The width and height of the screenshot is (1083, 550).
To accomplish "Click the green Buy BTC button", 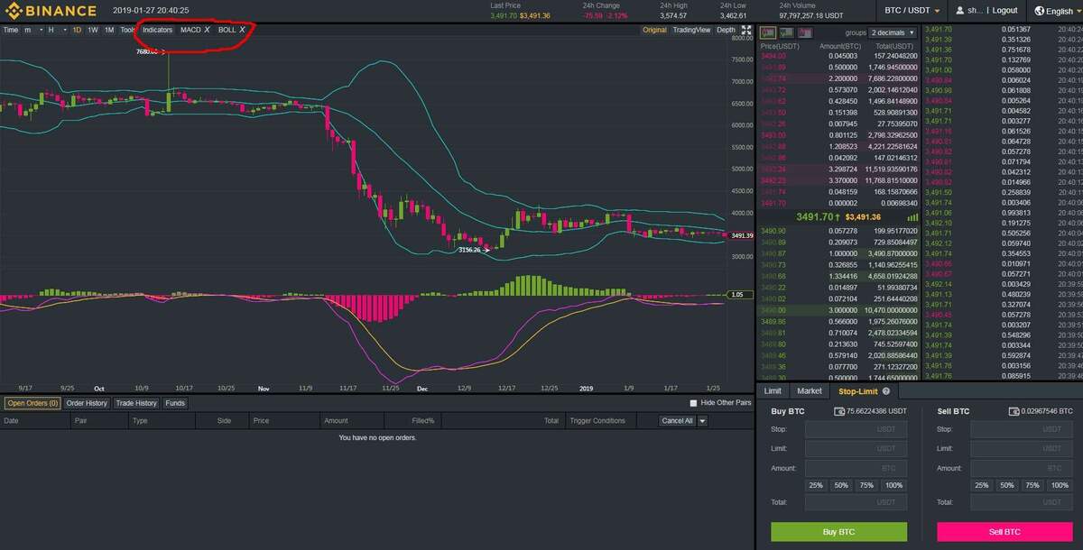I will 838,532.
